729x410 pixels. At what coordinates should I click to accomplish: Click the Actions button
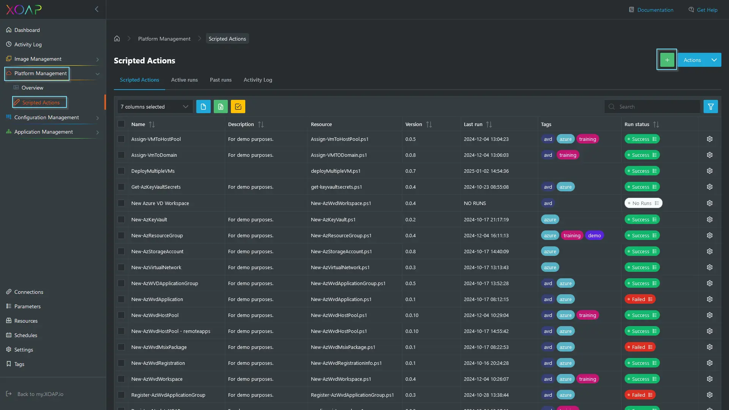point(692,60)
